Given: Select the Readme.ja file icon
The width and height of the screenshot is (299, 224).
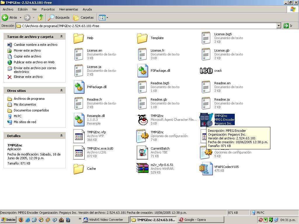Looking at the screenshot, I should pyautogui.click(x=206, y=104).
